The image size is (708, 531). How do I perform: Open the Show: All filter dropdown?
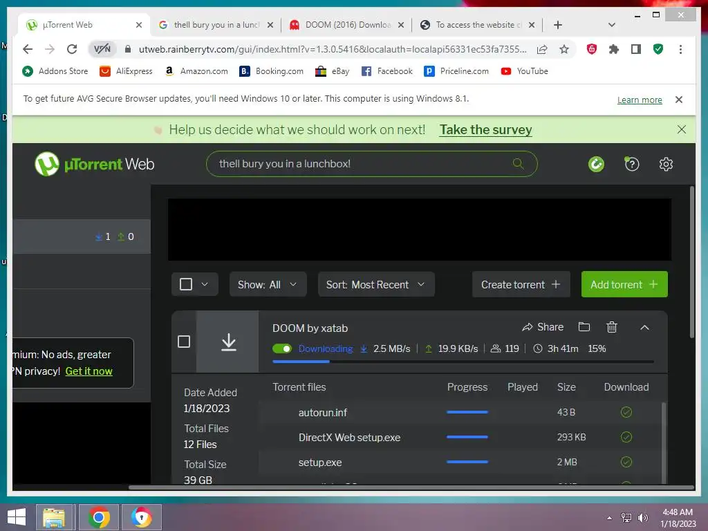pos(268,284)
